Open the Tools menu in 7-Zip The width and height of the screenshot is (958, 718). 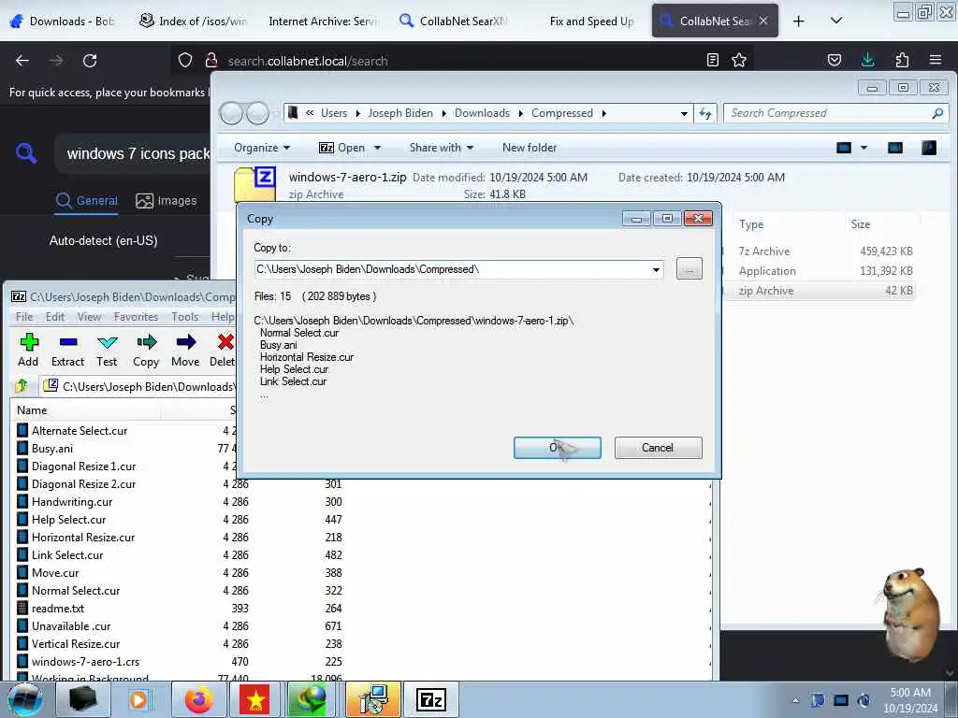(x=184, y=317)
